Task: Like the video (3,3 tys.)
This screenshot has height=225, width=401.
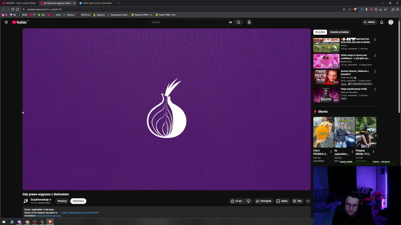Action: (237, 201)
